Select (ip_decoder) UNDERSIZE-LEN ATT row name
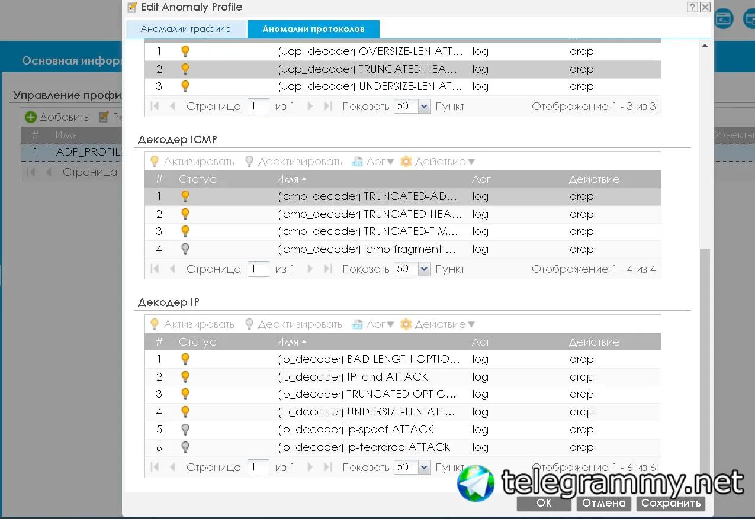This screenshot has height=519, width=755. point(367,412)
